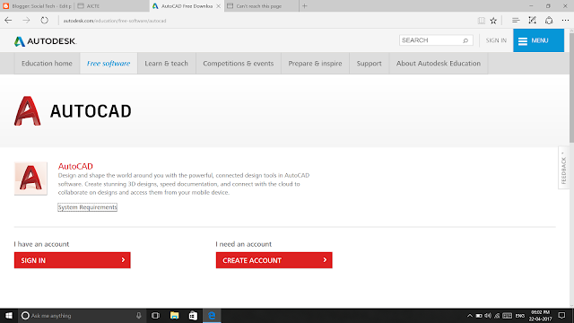Viewport: 574px width, 323px height.
Task: Open File Explorer from the taskbar
Action: [x=174, y=315]
